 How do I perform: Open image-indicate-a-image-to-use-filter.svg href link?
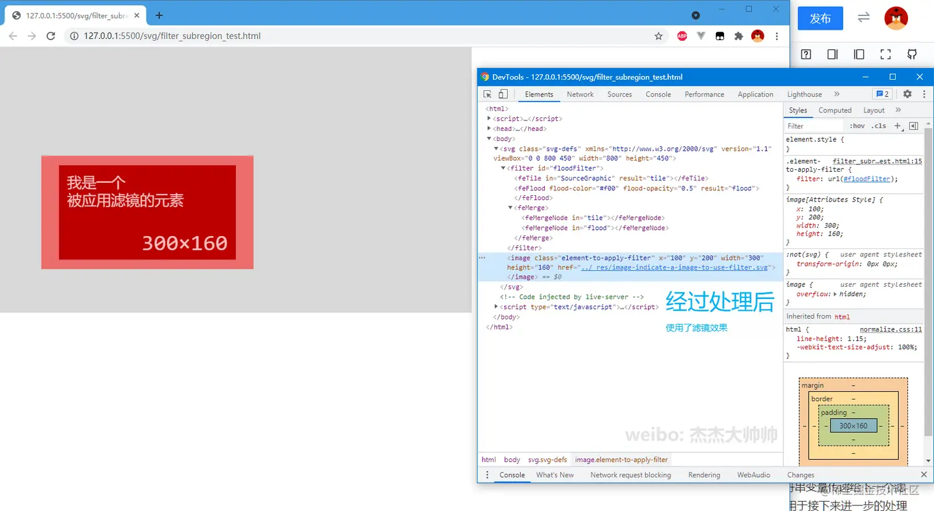(675, 268)
